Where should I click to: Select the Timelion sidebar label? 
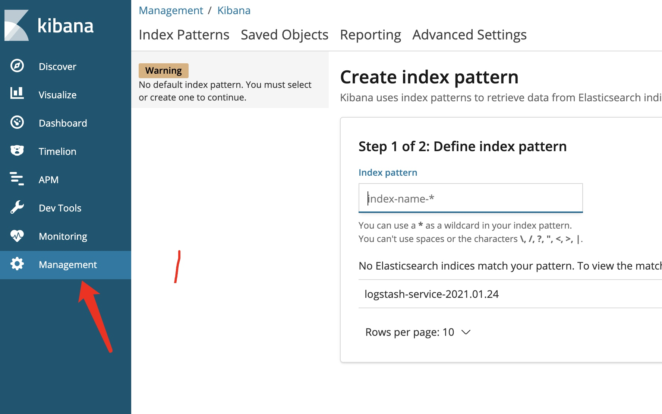tap(57, 152)
